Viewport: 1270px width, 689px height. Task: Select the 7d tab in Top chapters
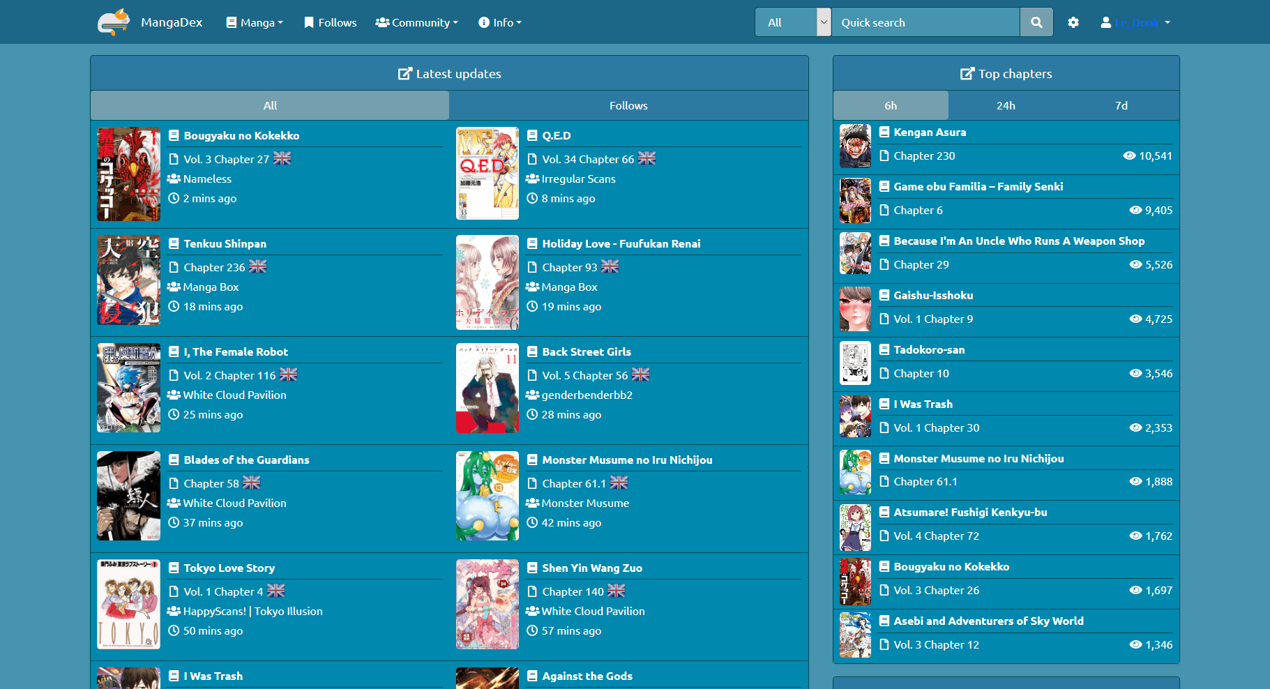(x=1121, y=105)
